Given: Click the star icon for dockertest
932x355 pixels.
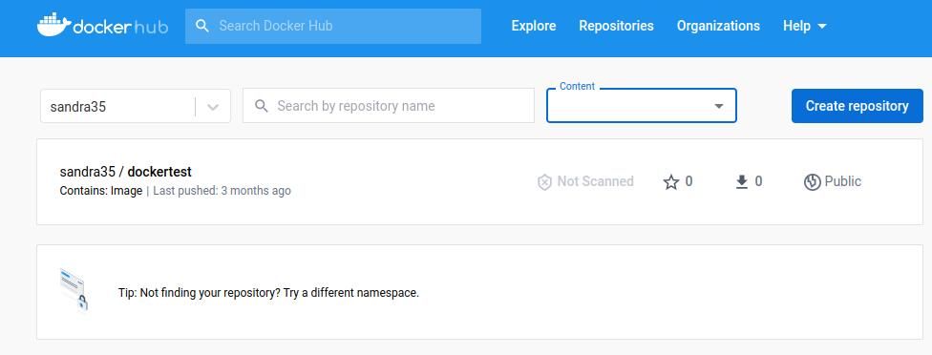Looking at the screenshot, I should tap(671, 181).
